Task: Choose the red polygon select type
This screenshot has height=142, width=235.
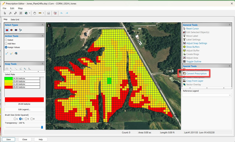Action: 7,30
